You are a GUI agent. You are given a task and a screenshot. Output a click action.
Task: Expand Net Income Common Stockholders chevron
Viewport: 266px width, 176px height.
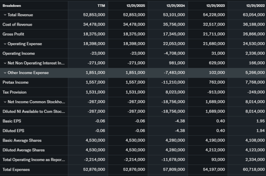point(5,102)
